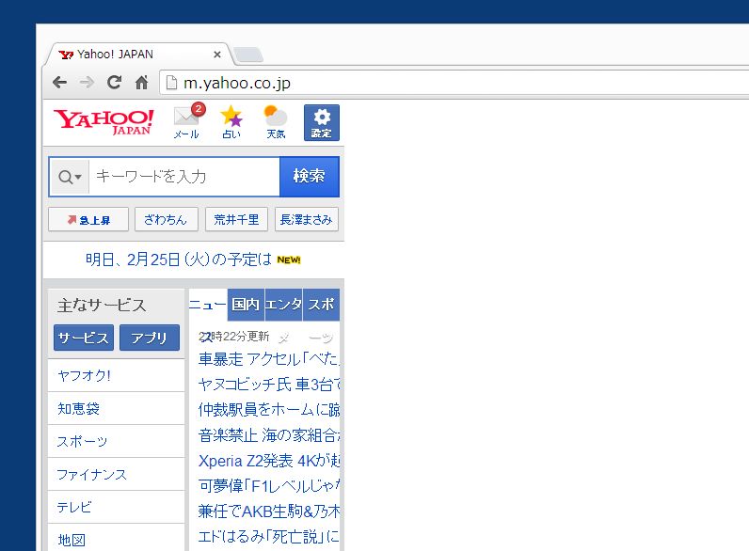The image size is (749, 551).
Task: Open the Xperia Z2発表 4K headline
Action: (268, 461)
